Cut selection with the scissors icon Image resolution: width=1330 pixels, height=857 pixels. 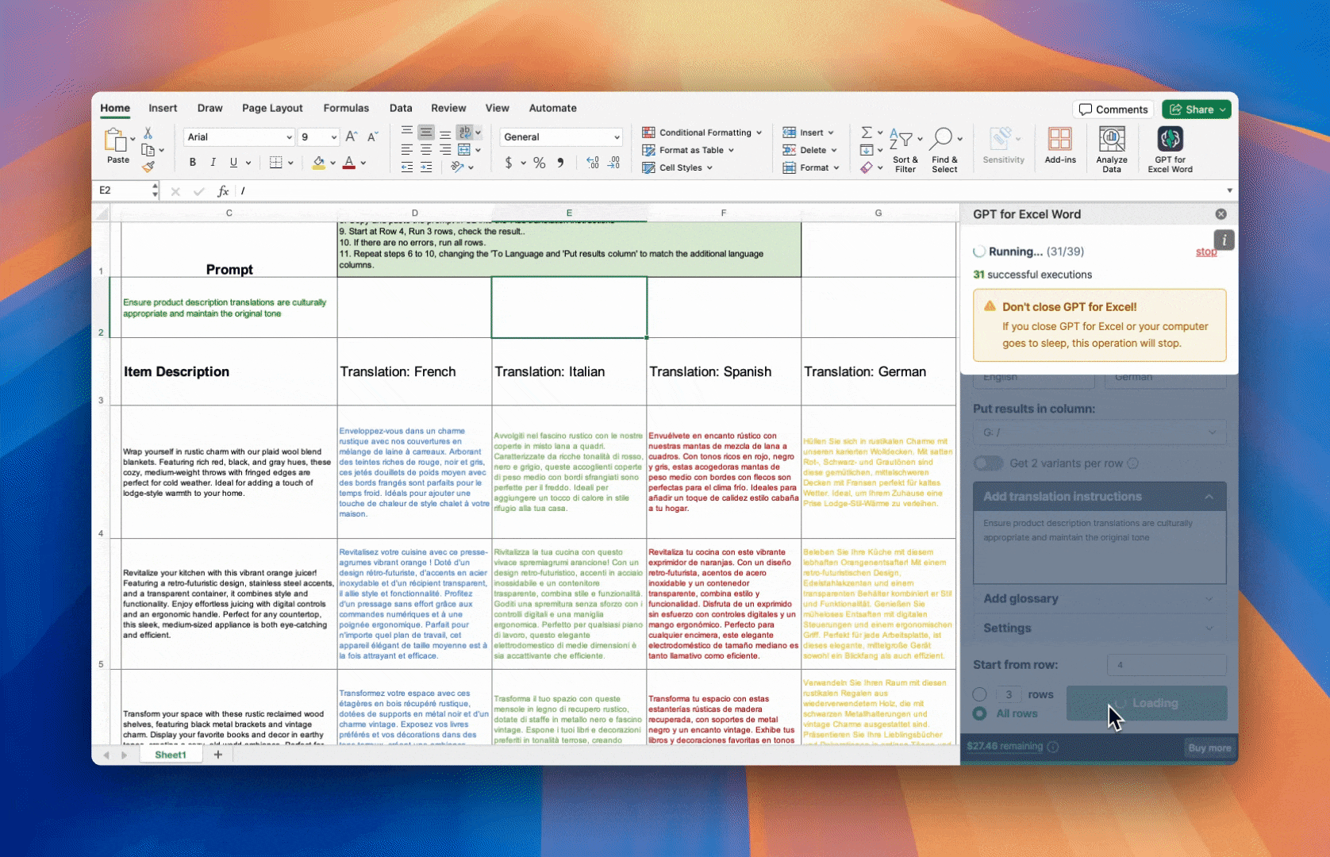pyautogui.click(x=148, y=133)
